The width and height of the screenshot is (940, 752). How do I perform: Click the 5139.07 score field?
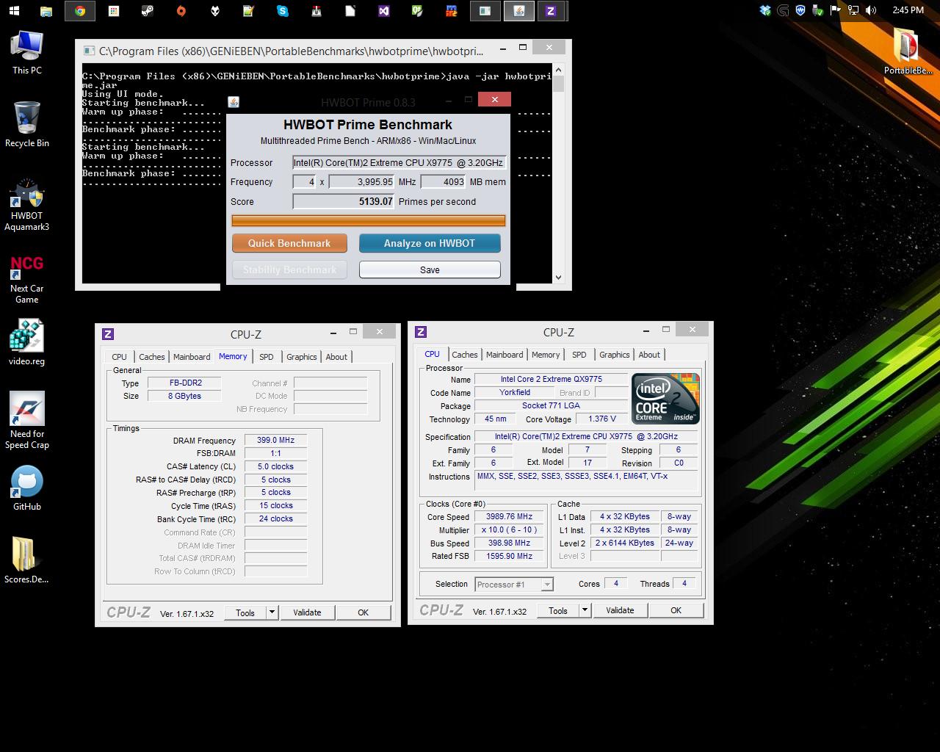click(344, 201)
